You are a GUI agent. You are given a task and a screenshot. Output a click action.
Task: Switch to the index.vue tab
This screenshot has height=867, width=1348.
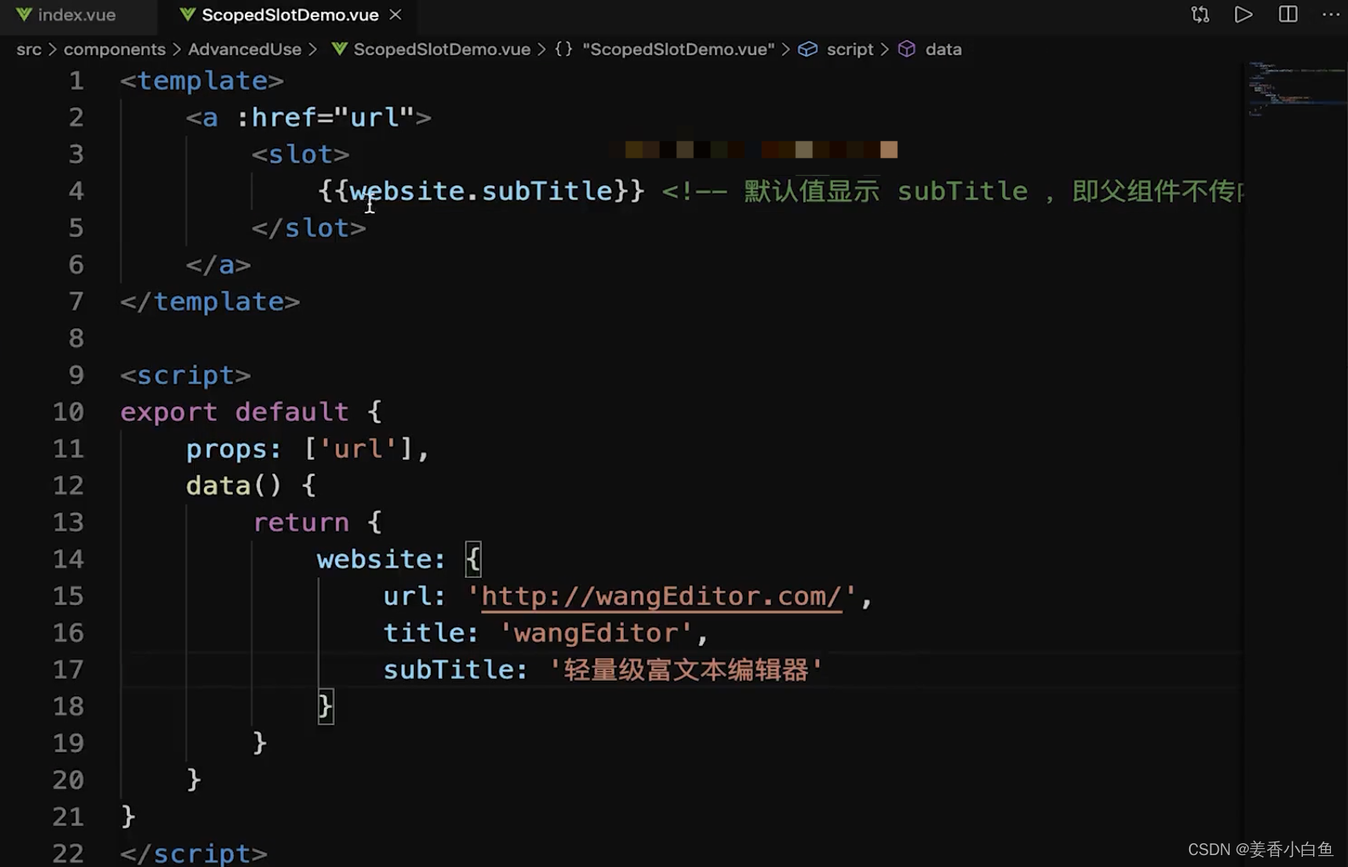(x=66, y=14)
